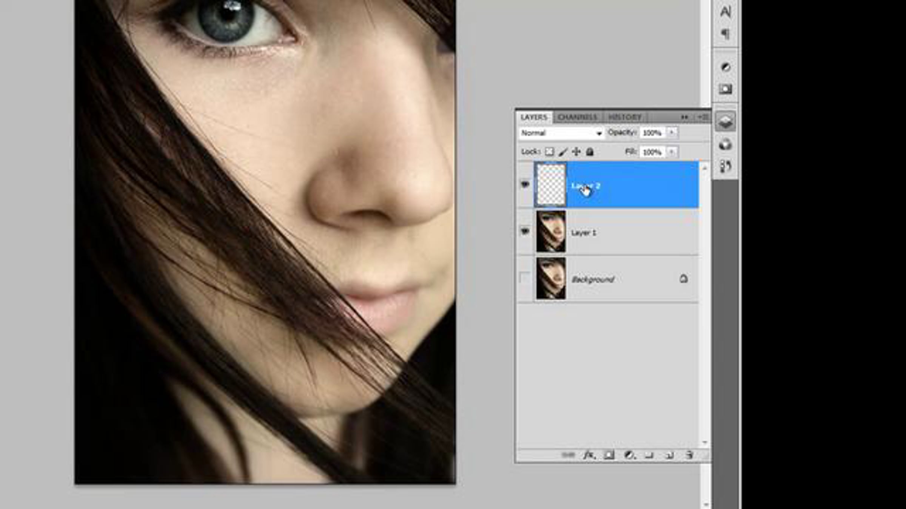Open the Normal blend mode dropdown

561,133
